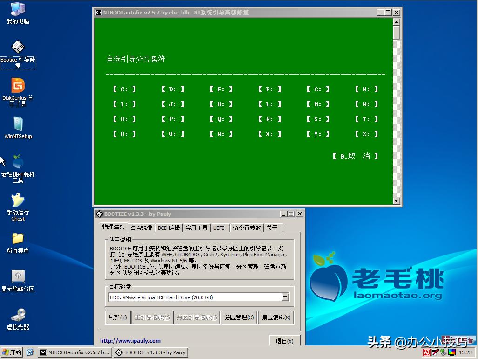The width and height of the screenshot is (478, 359).
Task: Select drive option 【 I: 】
Action: 124,104
